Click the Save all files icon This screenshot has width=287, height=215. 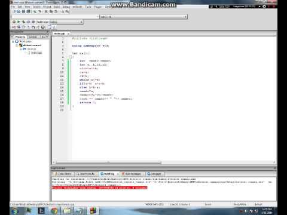tap(28, 11)
